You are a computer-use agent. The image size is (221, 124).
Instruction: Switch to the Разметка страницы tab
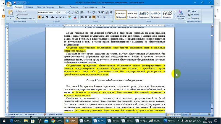pyautogui.click(x=46, y=7)
